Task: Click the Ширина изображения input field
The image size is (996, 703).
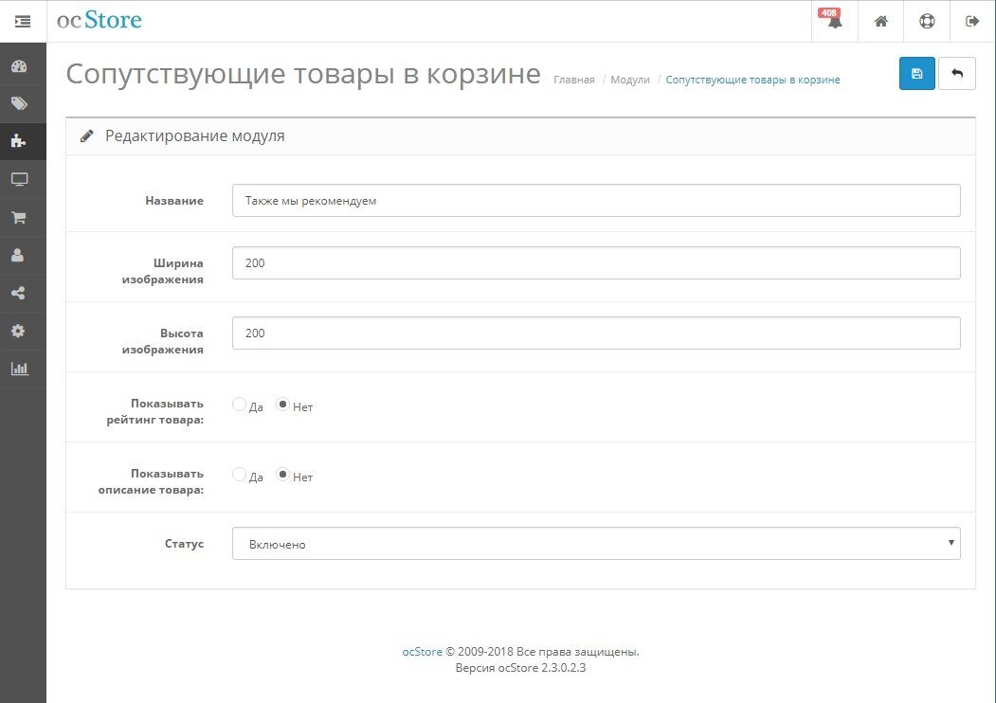Action: [x=595, y=263]
